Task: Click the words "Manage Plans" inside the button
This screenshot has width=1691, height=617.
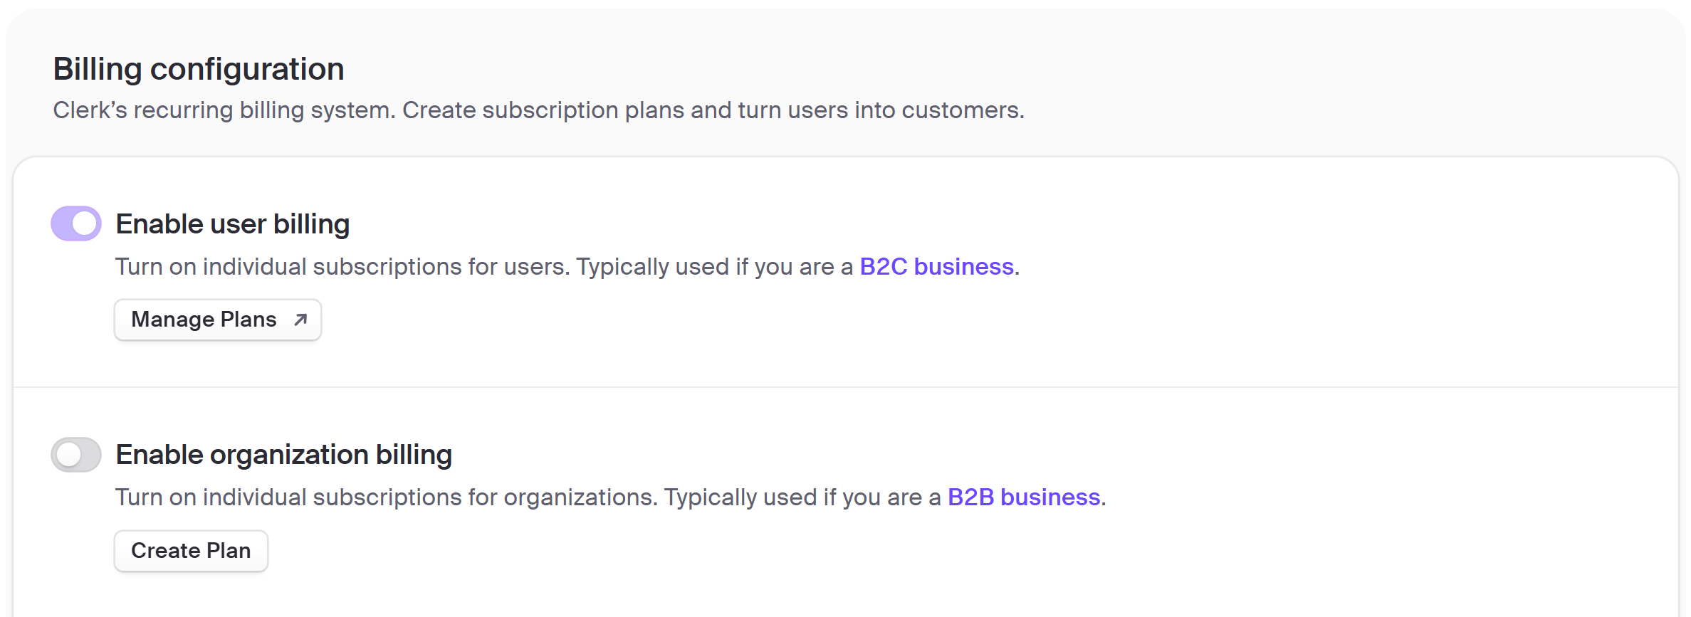Action: pyautogui.click(x=204, y=320)
